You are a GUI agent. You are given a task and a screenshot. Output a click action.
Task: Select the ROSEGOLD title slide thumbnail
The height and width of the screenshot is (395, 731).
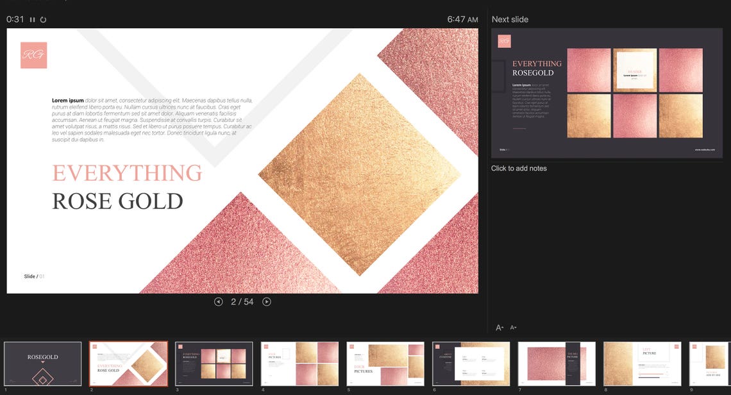tap(41, 364)
